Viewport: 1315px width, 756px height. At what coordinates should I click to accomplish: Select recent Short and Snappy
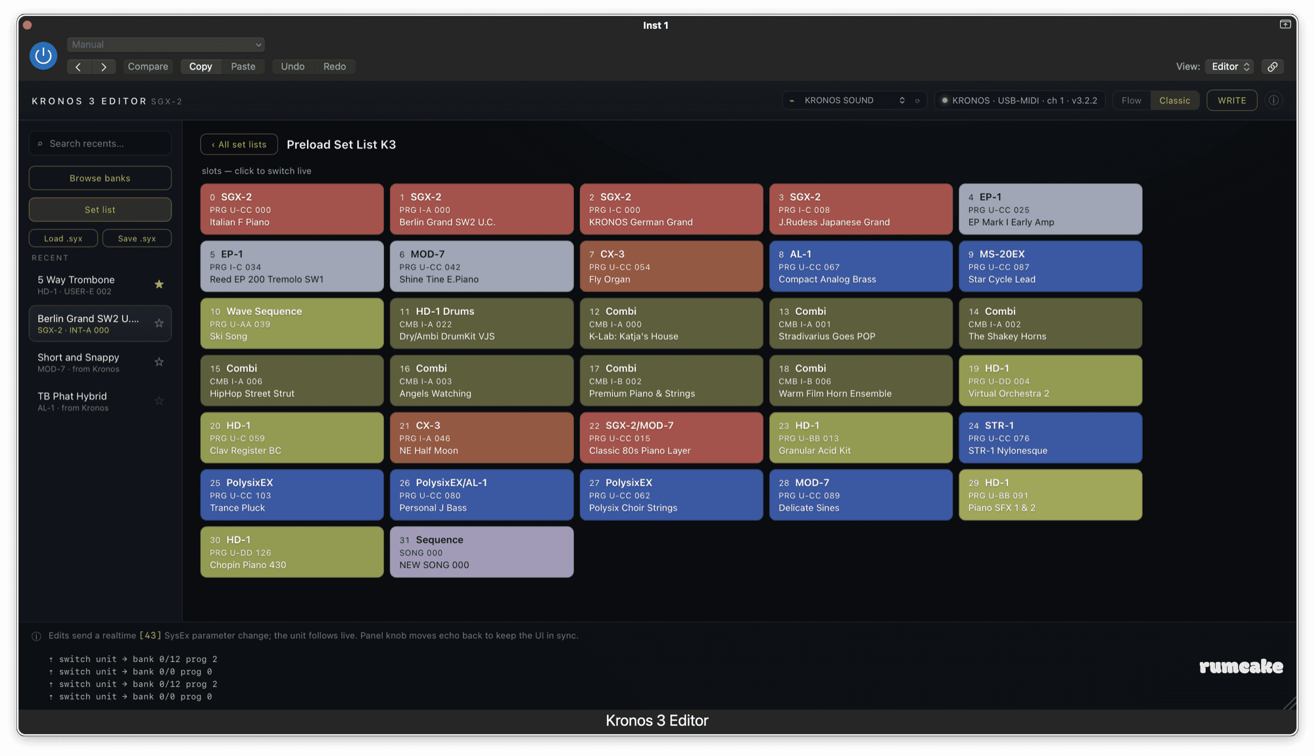tap(100, 362)
